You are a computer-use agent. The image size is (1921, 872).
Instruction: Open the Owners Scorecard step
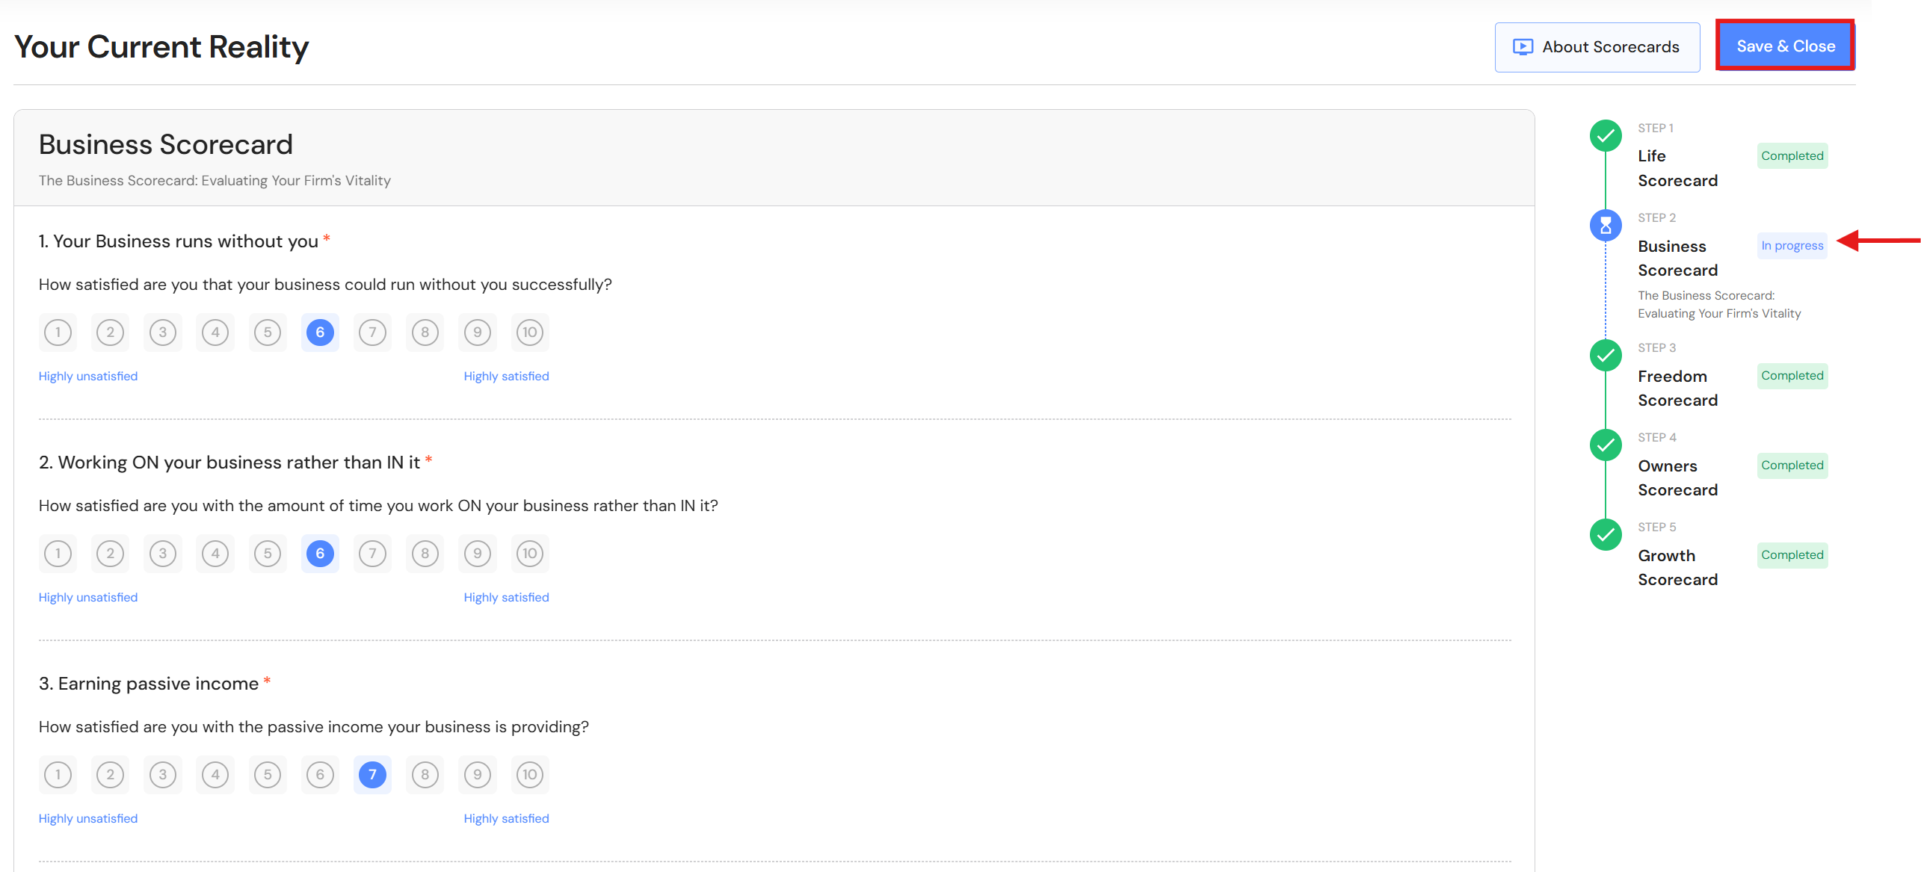coord(1677,477)
